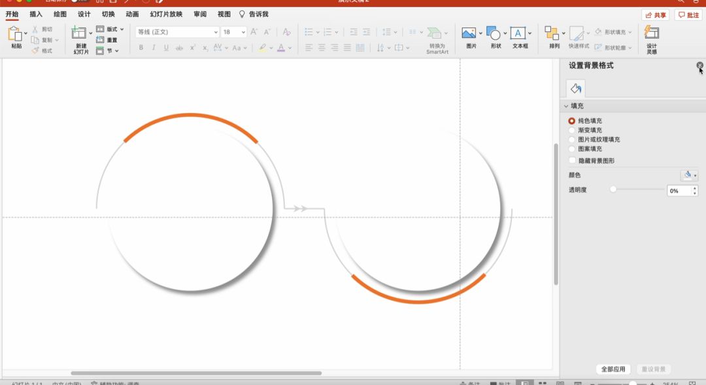Screen dimensions: 706x385
Task: Center align text
Action: 322,47
